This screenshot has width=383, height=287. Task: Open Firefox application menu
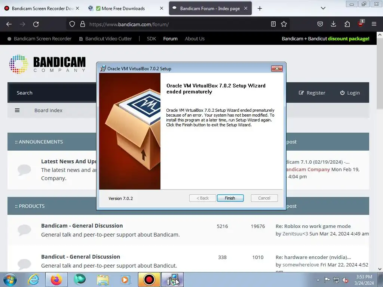[x=374, y=24]
